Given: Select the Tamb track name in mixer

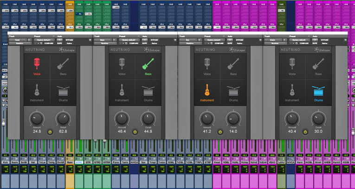Looking at the screenshot, I should point(125,162).
